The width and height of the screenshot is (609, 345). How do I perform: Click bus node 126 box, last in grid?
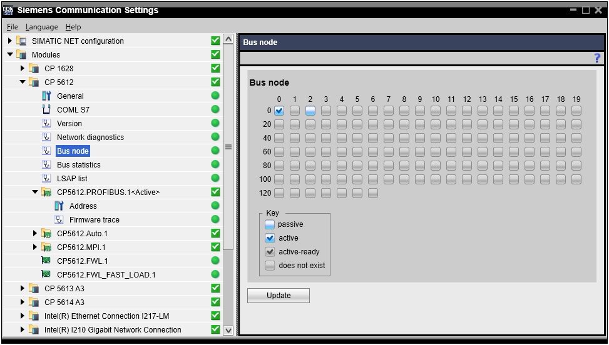pos(373,193)
